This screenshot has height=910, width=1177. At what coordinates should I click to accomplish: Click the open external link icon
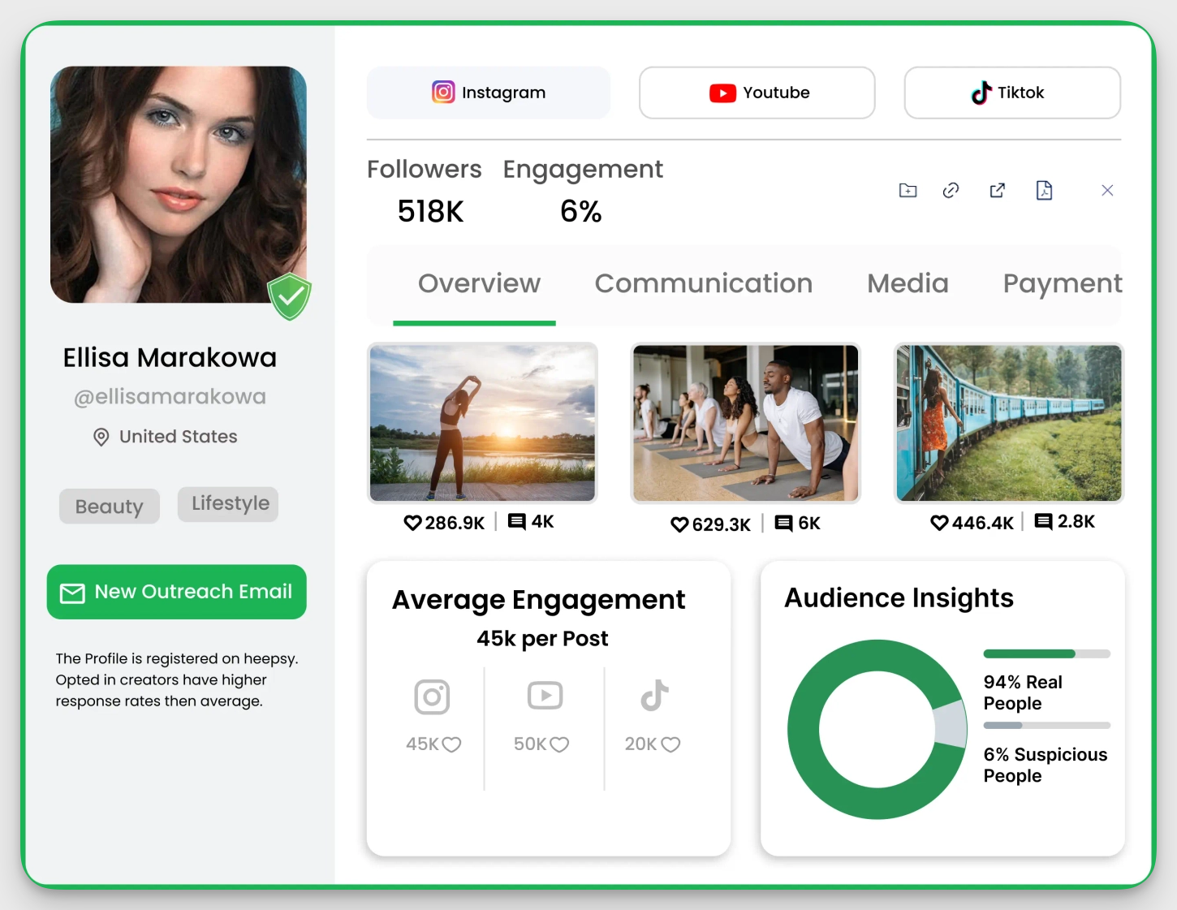coord(998,191)
